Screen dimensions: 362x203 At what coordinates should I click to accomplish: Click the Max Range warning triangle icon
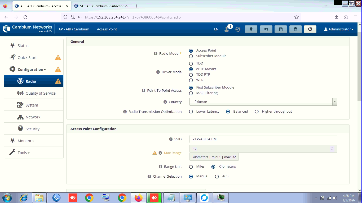[x=155, y=153]
